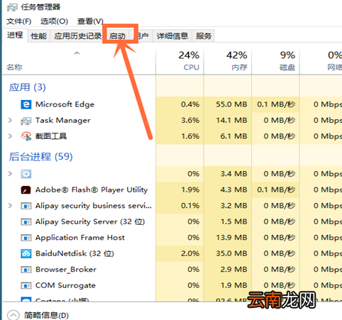The height and width of the screenshot is (320, 342).
Task: Select the 后台进程 (59) group header
Action: click(40, 157)
